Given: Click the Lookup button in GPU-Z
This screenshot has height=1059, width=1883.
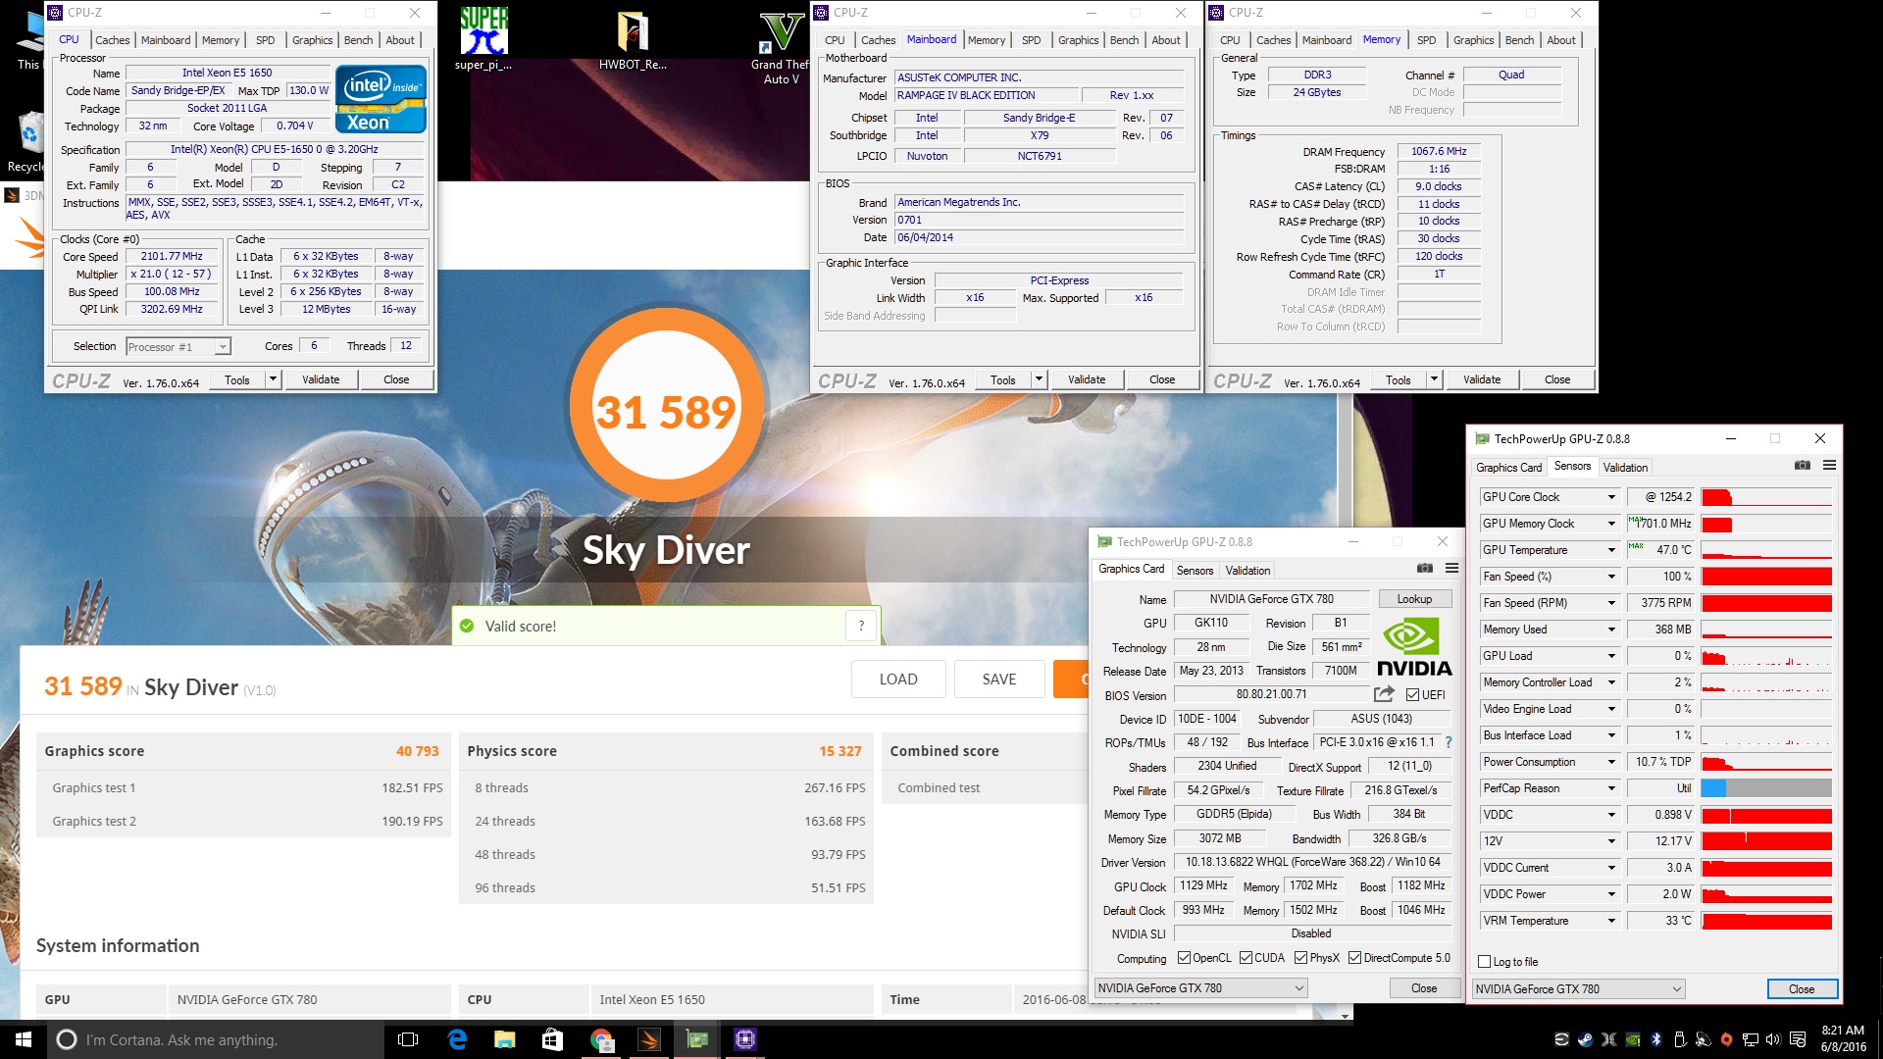Looking at the screenshot, I should 1414,599.
